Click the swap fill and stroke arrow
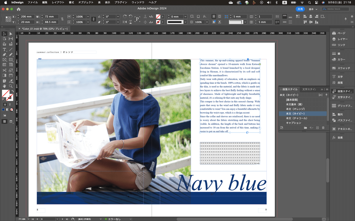The image size is (355, 221). (x=13, y=91)
